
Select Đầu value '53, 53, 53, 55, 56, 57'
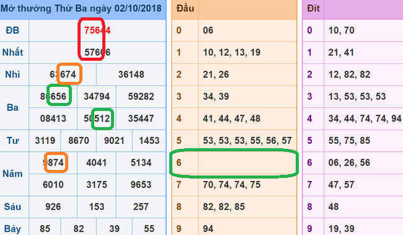(x=247, y=141)
